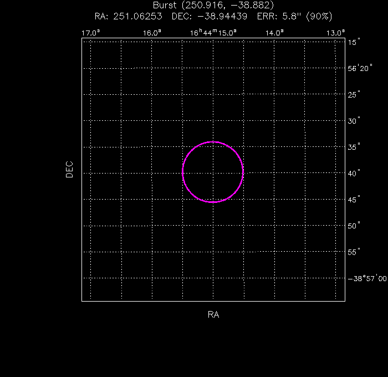Click the 17.0s RA tick label

tap(91, 33)
